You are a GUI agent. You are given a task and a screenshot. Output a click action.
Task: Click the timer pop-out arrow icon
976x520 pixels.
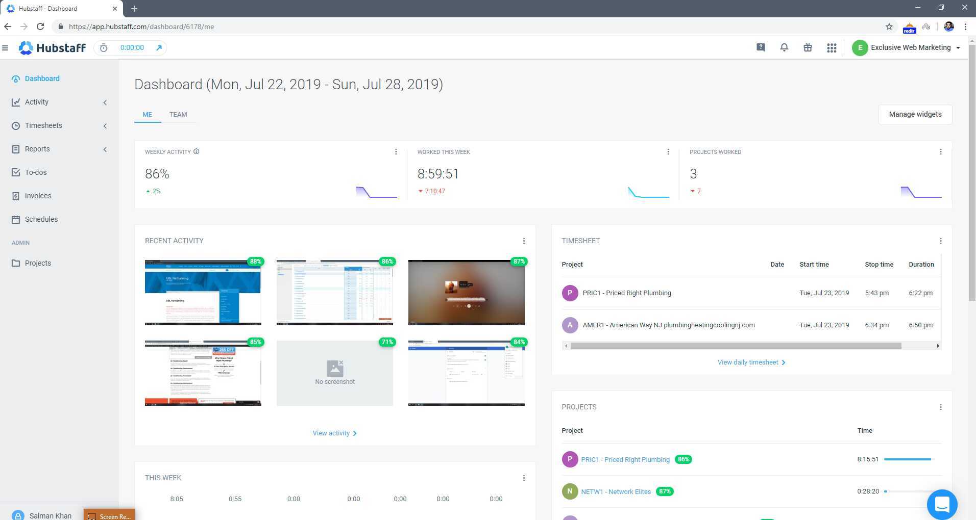pos(159,48)
